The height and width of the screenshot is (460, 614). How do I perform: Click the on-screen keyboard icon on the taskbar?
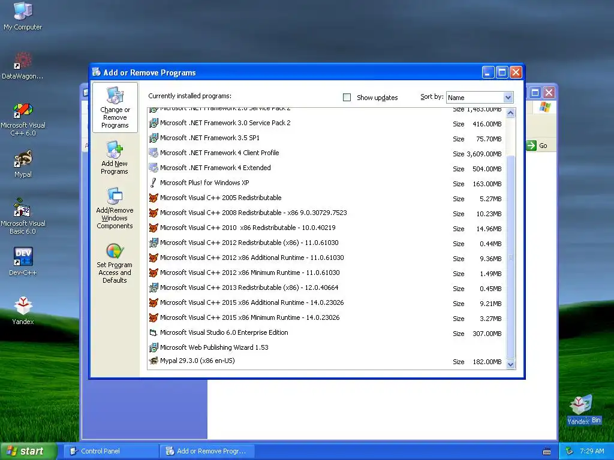(x=547, y=452)
